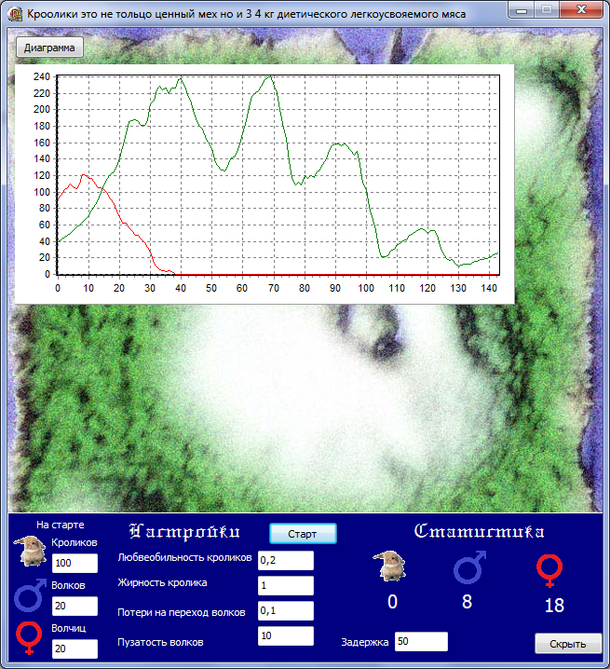
Task: Click the Волчиц label
Action: coord(69,628)
